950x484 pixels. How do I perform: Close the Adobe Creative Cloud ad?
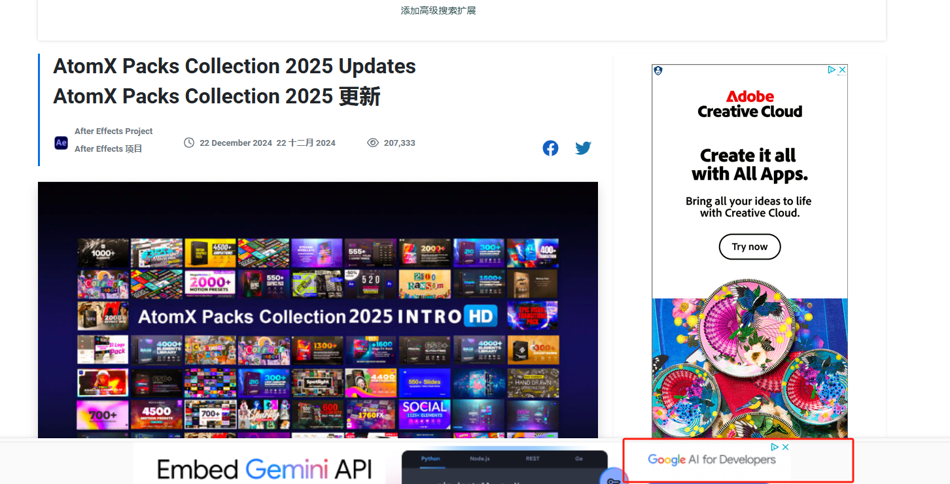pos(843,70)
